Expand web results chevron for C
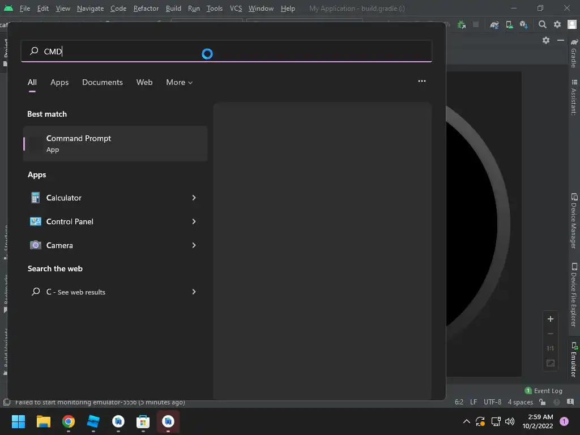 tap(194, 292)
